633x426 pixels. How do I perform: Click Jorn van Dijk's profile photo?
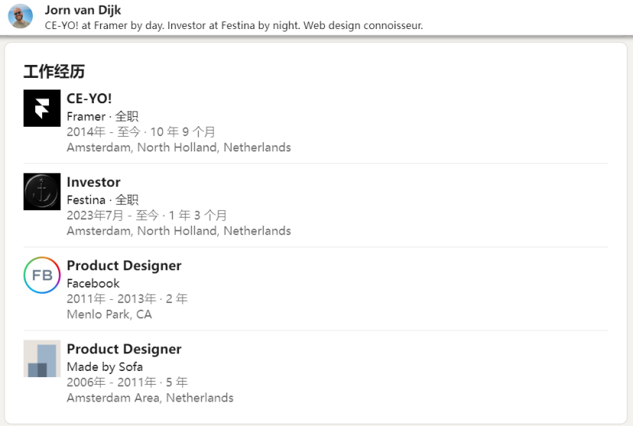click(x=20, y=16)
